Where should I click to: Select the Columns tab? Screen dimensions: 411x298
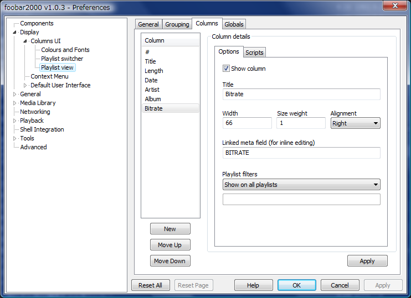[207, 23]
